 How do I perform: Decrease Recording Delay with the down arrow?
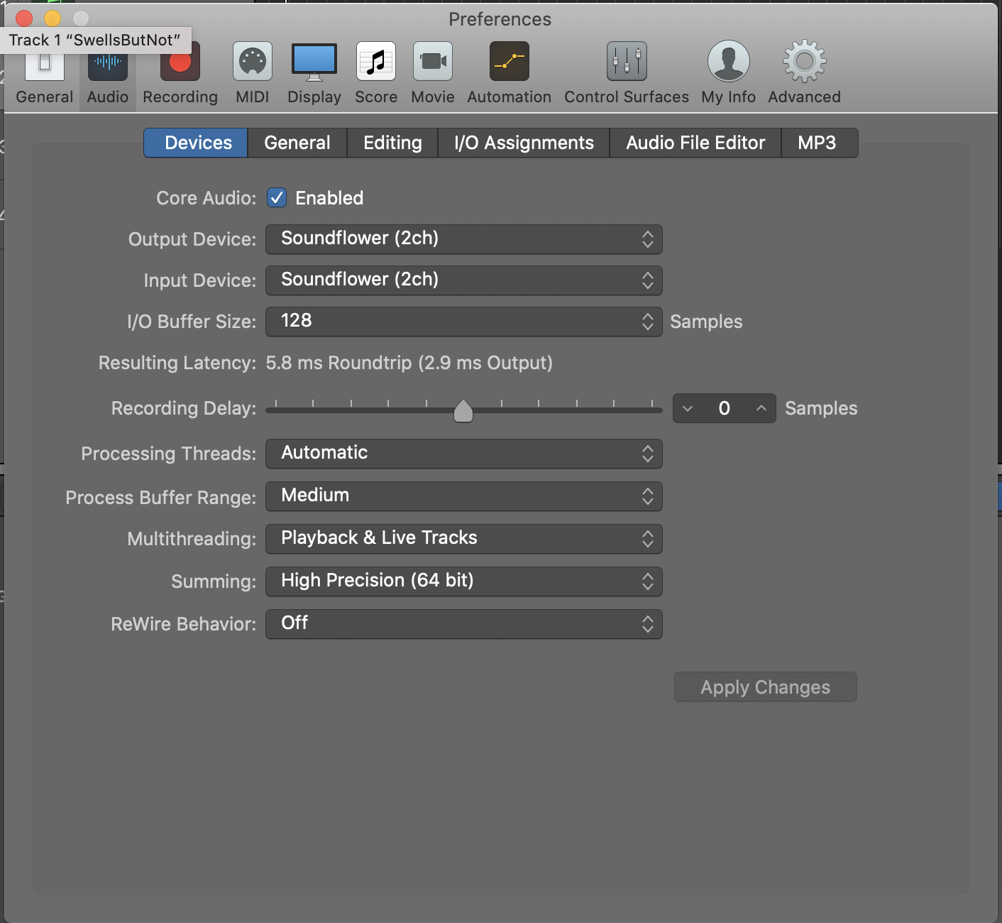(x=687, y=408)
